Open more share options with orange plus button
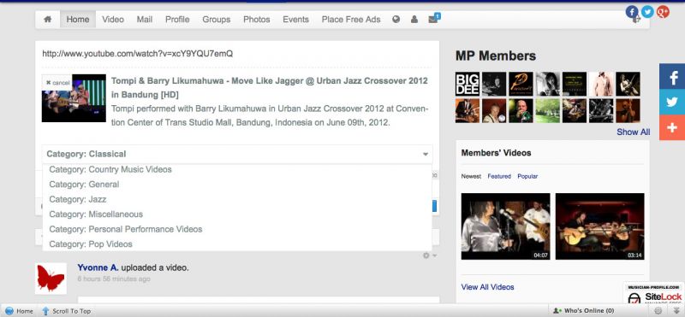The image size is (685, 317). (x=672, y=127)
